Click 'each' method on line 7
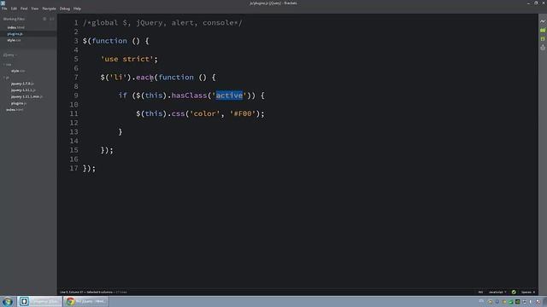547x307 pixels. point(144,78)
